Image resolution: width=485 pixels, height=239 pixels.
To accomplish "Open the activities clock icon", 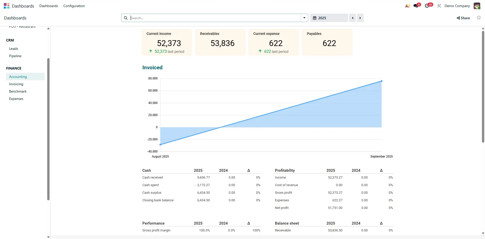I will coord(427,6).
